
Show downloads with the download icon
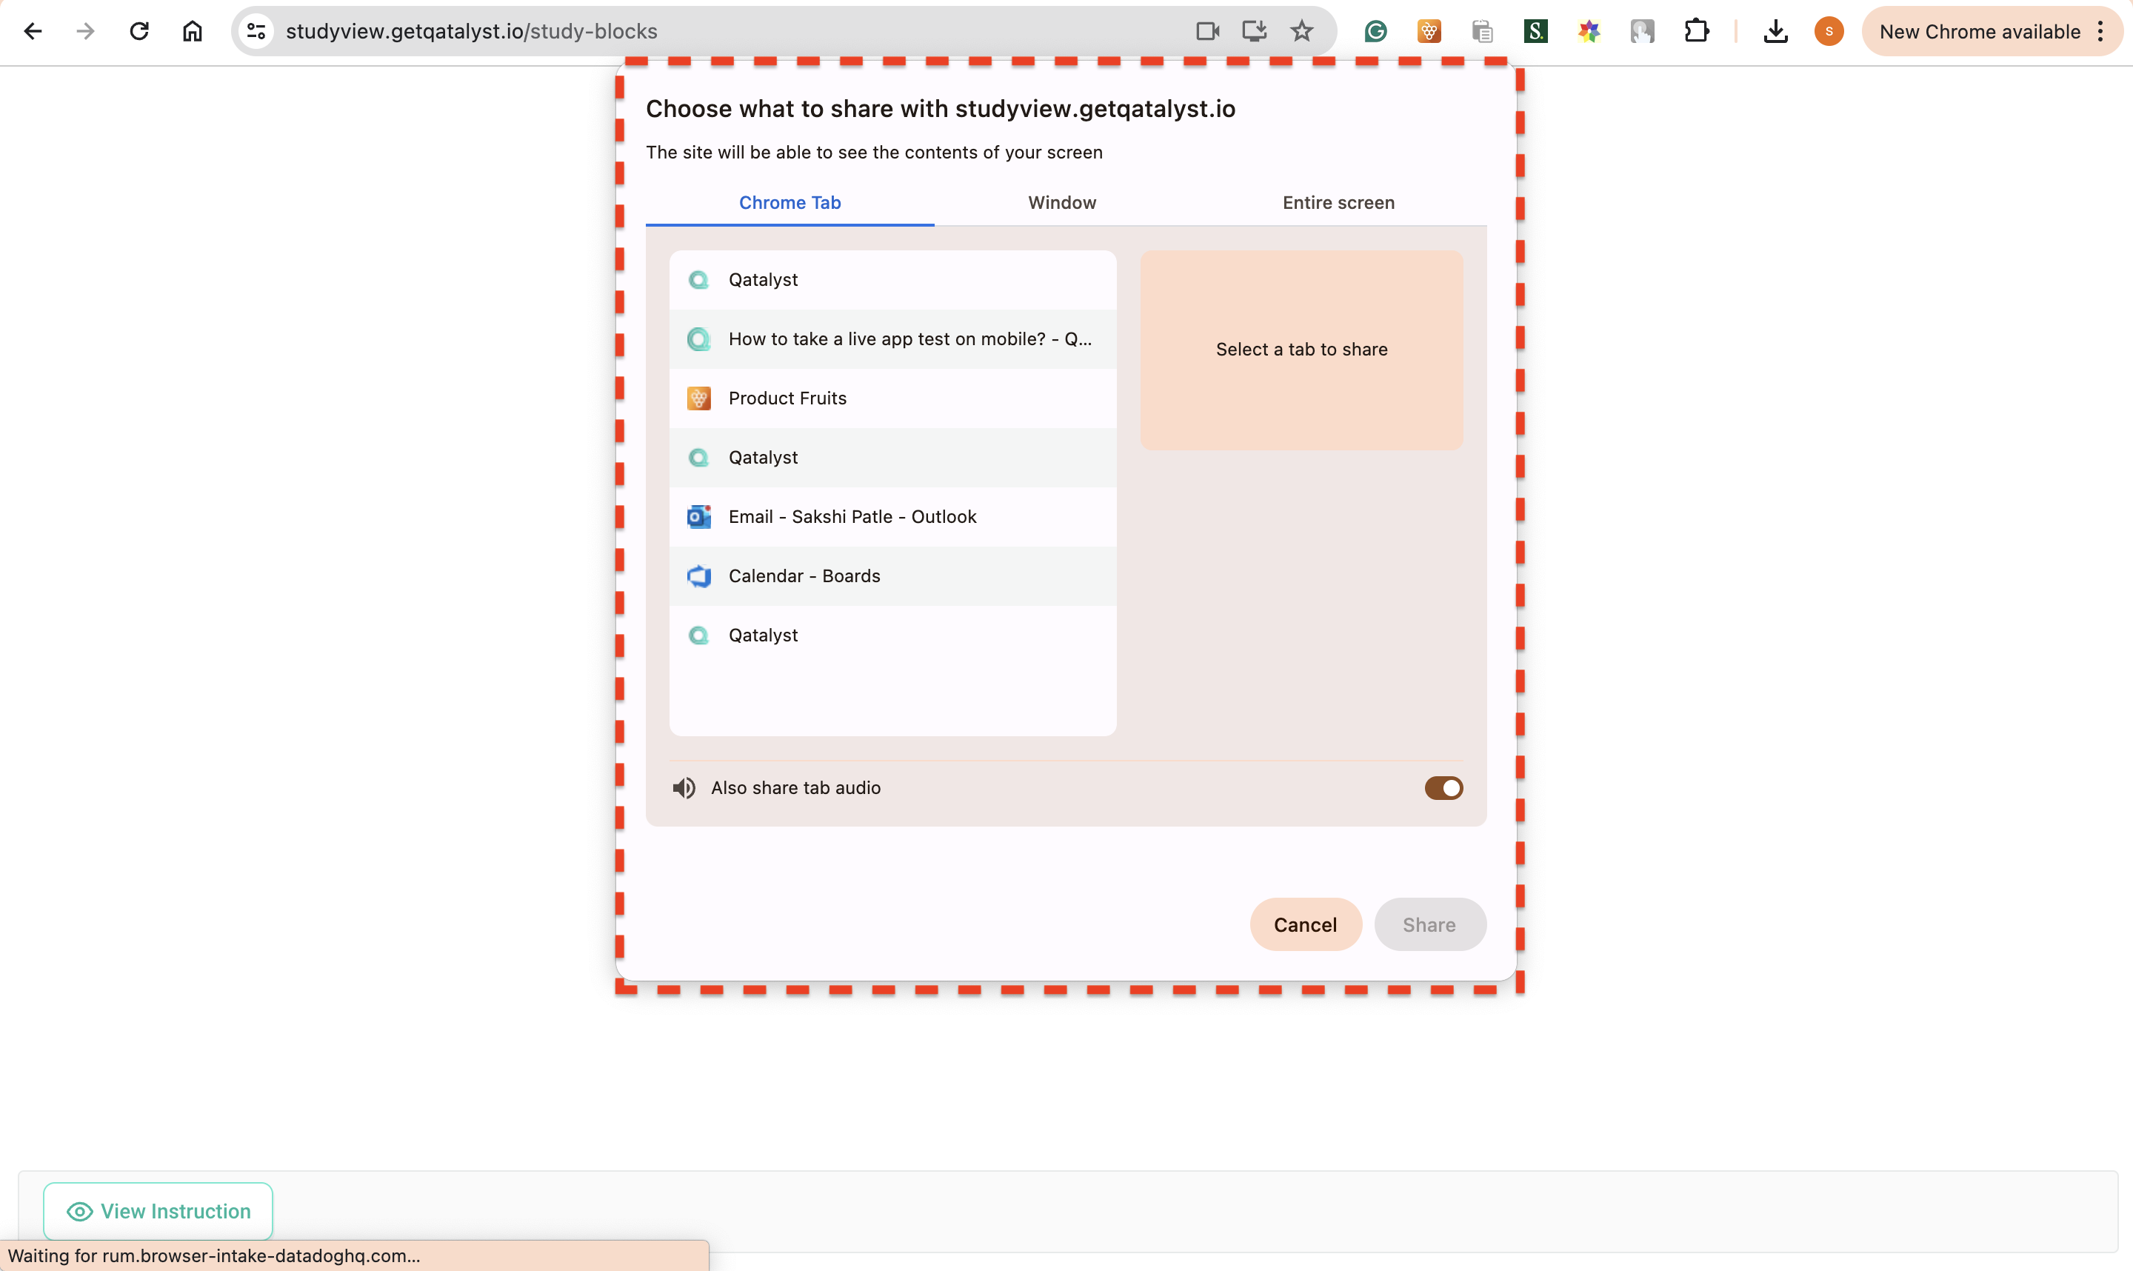(x=1775, y=32)
